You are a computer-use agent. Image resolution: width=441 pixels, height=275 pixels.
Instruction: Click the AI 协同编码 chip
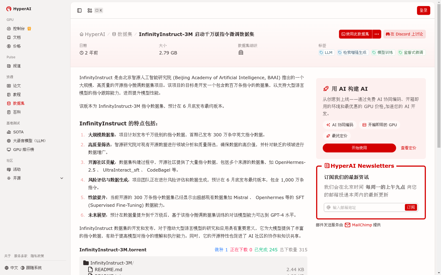point(340,125)
